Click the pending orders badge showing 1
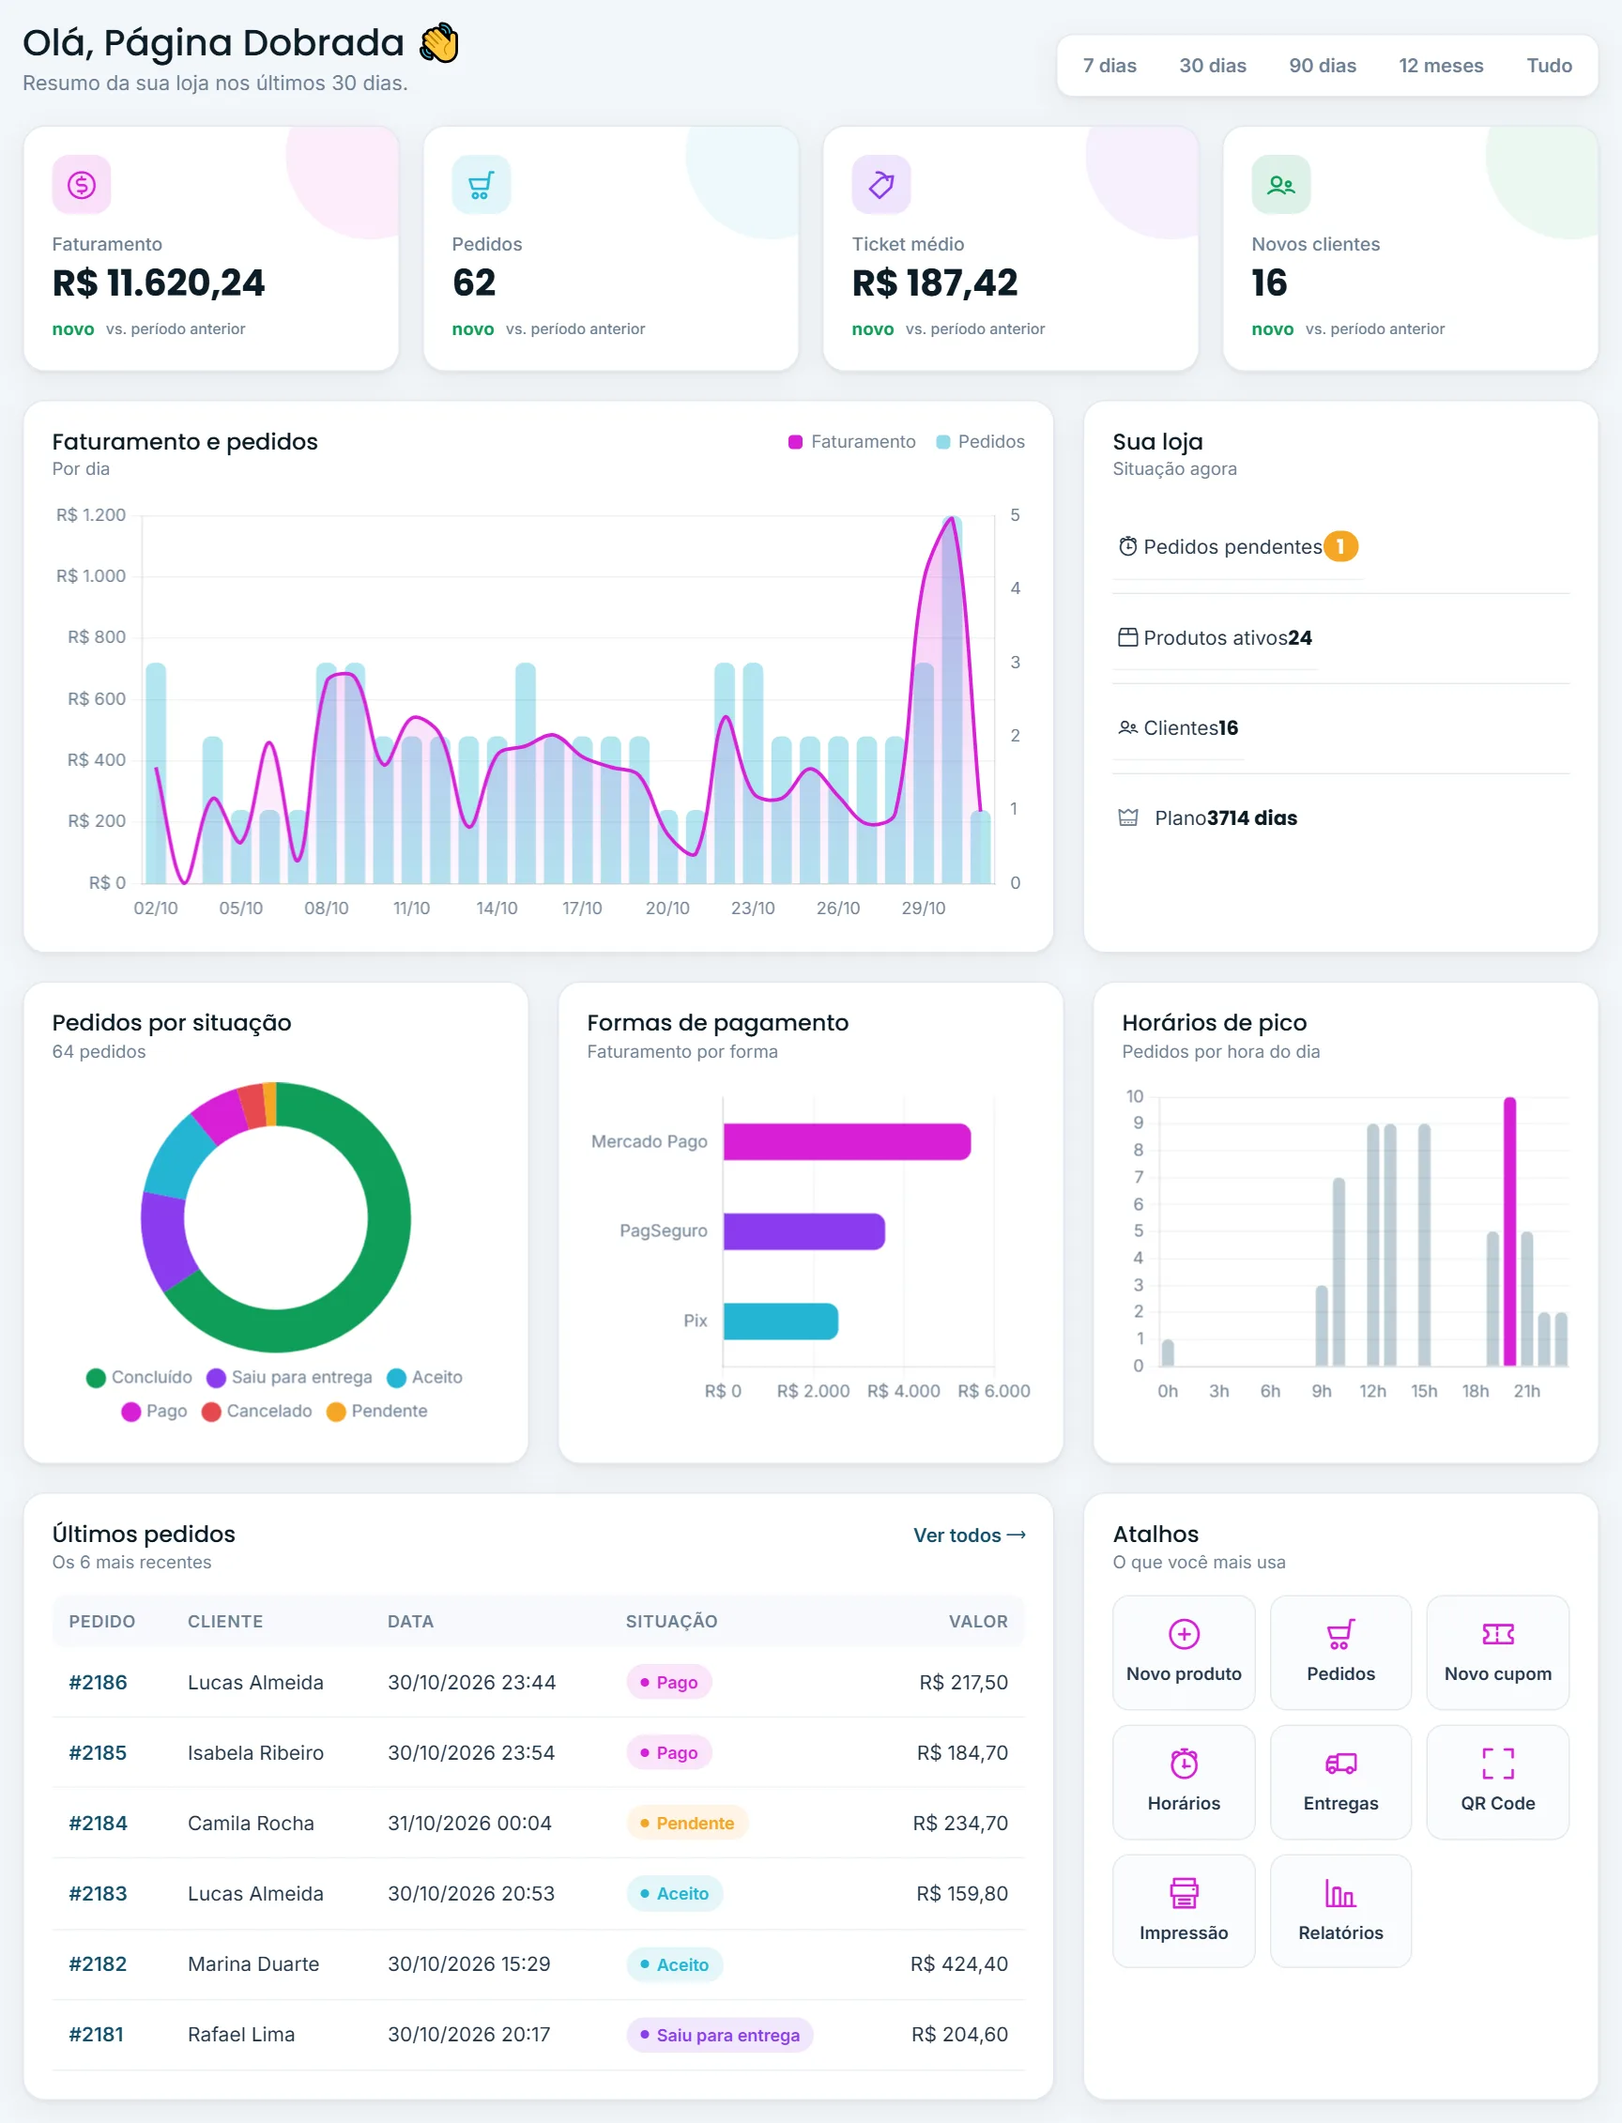The image size is (1622, 2123). pyautogui.click(x=1340, y=546)
